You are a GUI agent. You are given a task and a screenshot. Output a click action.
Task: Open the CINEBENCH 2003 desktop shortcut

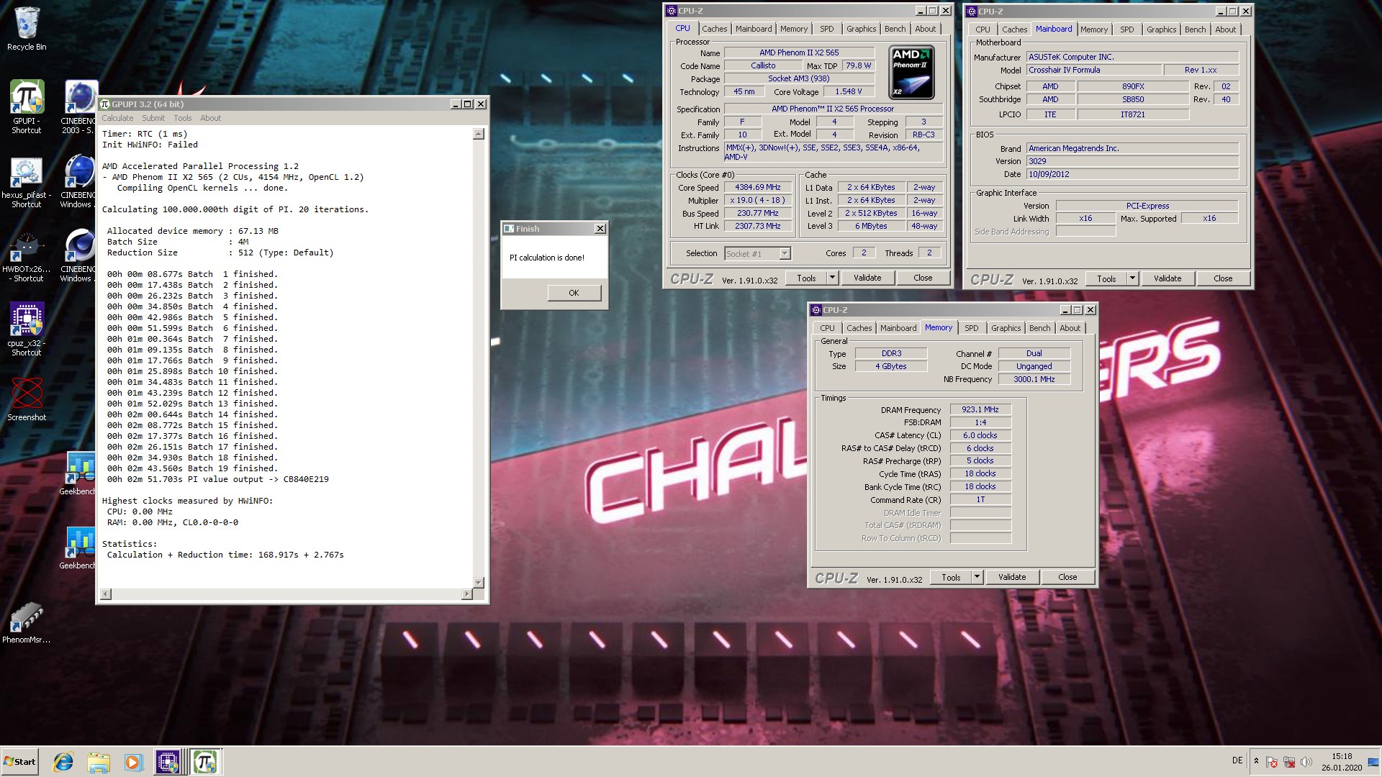pos(79,106)
